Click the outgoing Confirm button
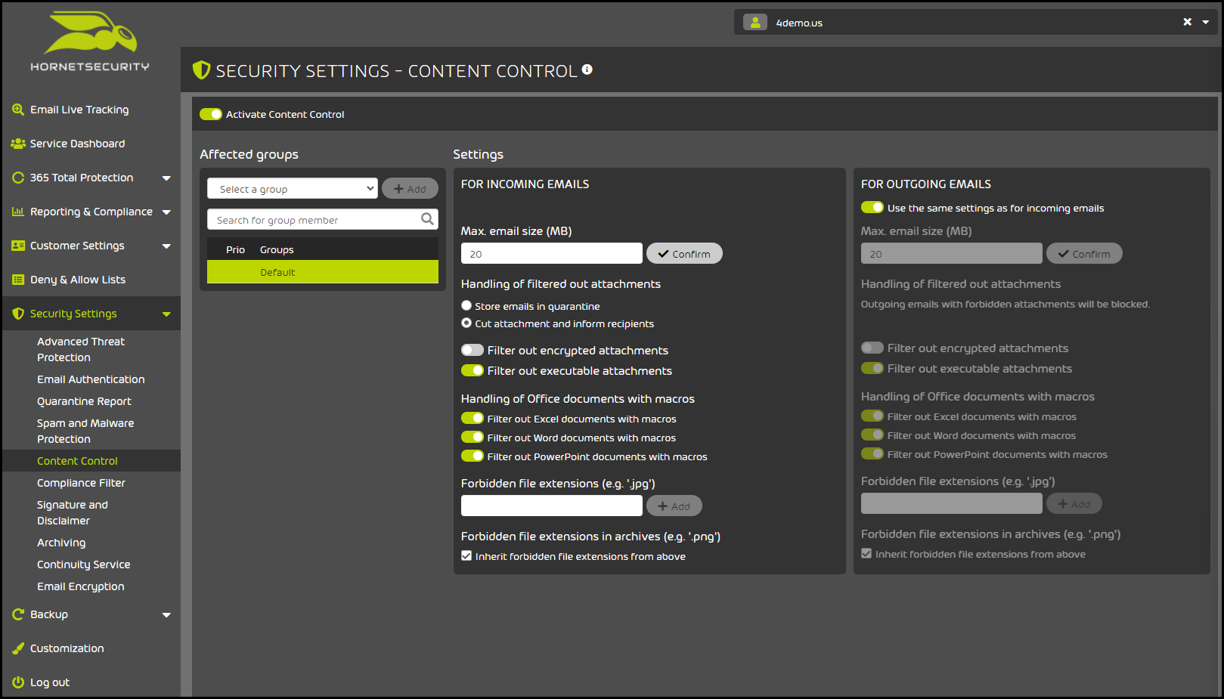Image resolution: width=1224 pixels, height=699 pixels. click(1084, 253)
